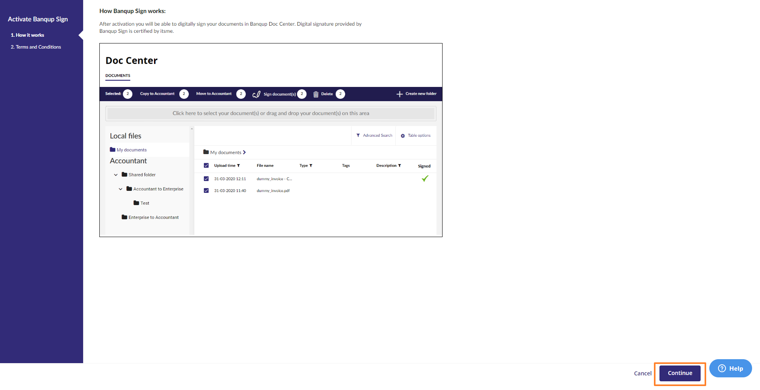Click the green signed checkmark icon
This screenshot has width=760, height=390.
click(425, 179)
